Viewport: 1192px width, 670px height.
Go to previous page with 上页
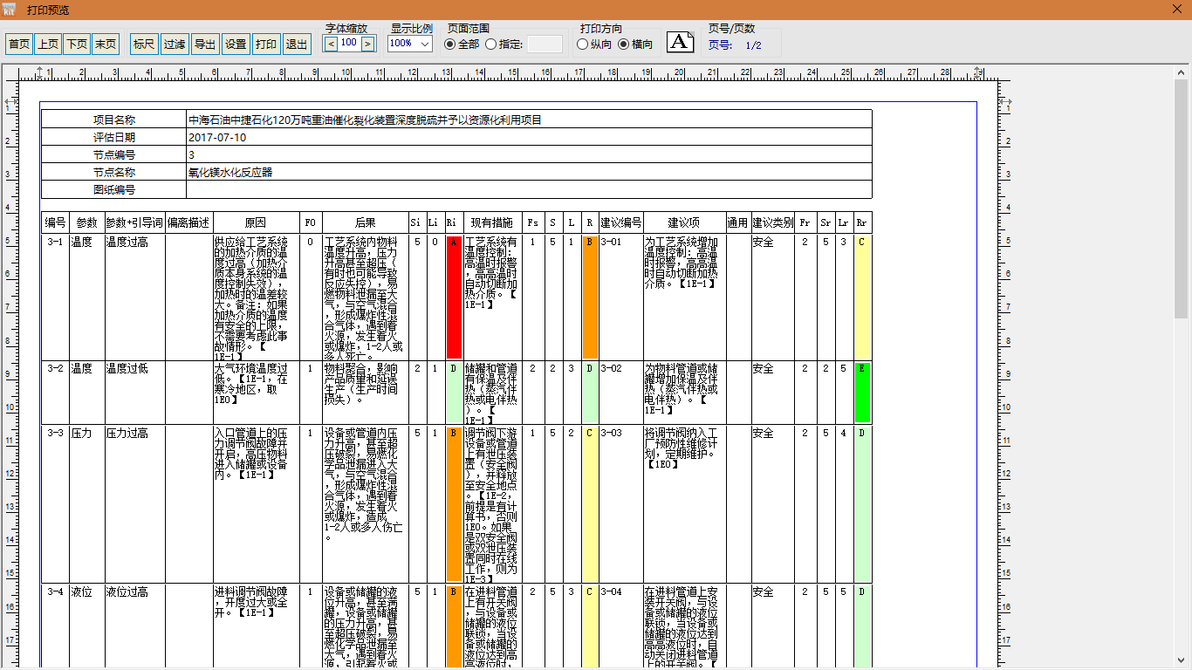(x=47, y=44)
